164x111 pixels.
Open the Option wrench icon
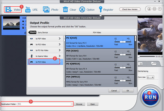click(82, 10)
